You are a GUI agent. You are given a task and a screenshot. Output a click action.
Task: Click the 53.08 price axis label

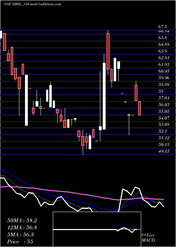pos(164,125)
